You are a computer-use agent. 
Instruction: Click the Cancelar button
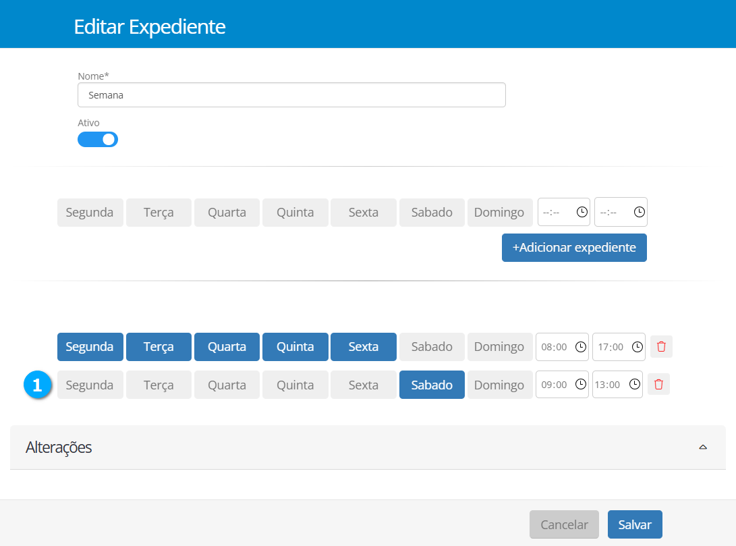pos(564,524)
